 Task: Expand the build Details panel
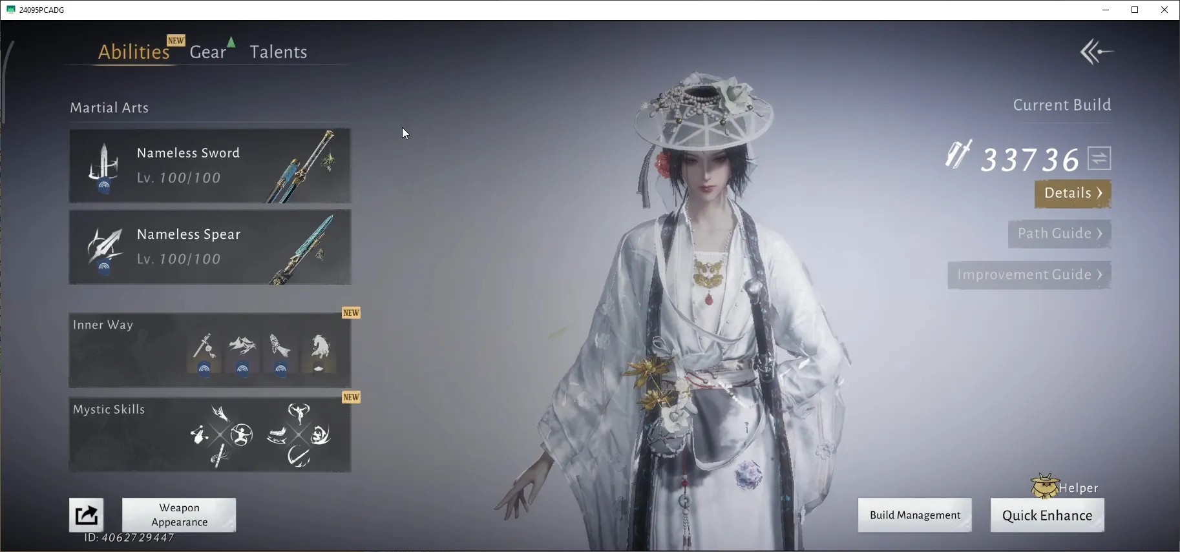1073,193
